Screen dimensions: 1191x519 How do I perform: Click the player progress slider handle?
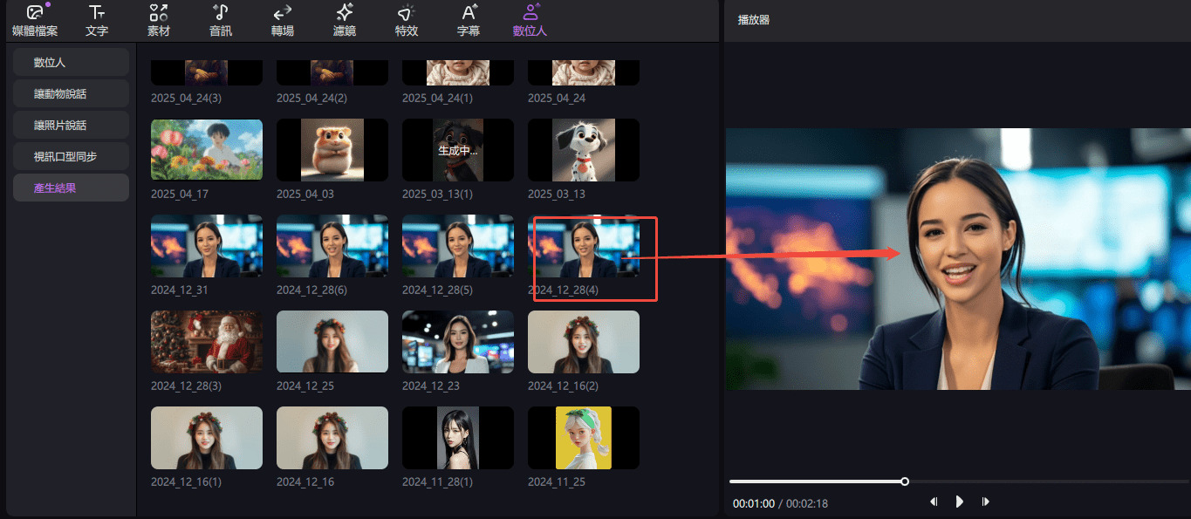(905, 481)
